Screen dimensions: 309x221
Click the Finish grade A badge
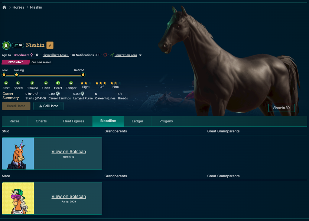coord(46,83)
